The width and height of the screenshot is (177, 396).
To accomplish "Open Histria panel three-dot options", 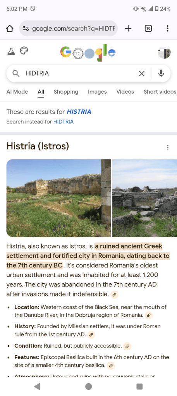I will tap(167, 147).
